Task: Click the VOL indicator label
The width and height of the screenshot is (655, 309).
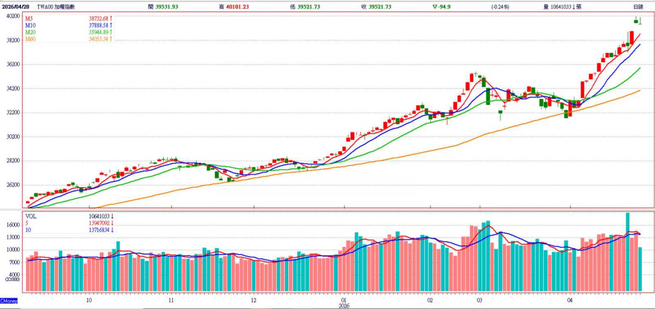Action: click(x=31, y=216)
